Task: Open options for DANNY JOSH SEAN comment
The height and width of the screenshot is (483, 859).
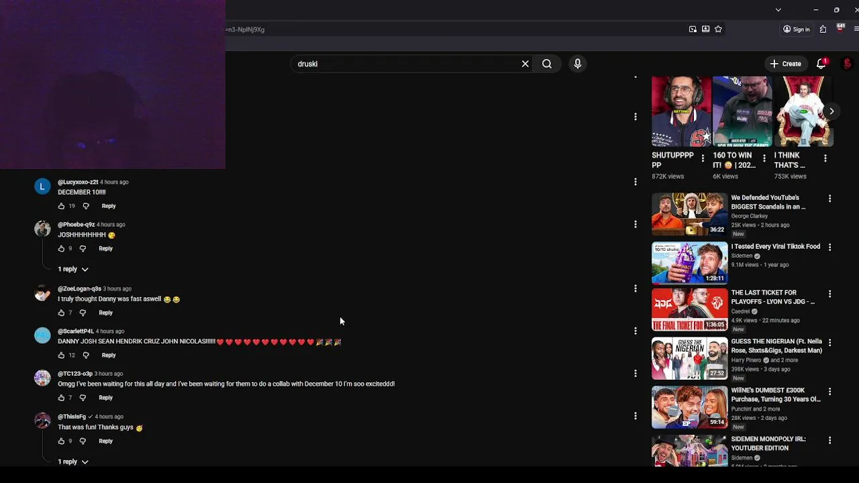Action: click(x=636, y=331)
